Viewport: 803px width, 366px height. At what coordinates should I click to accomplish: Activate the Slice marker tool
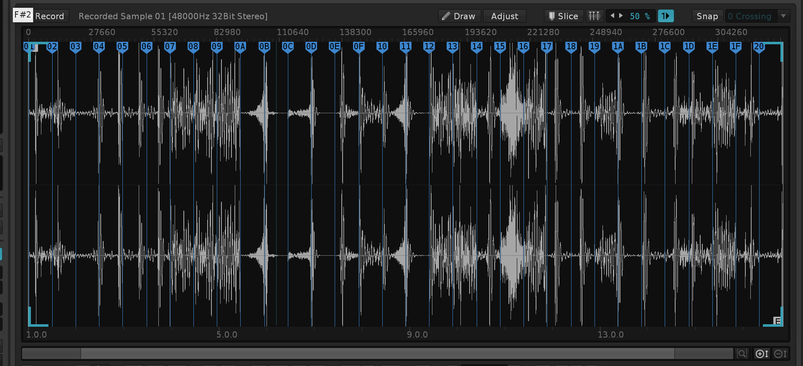tap(564, 16)
